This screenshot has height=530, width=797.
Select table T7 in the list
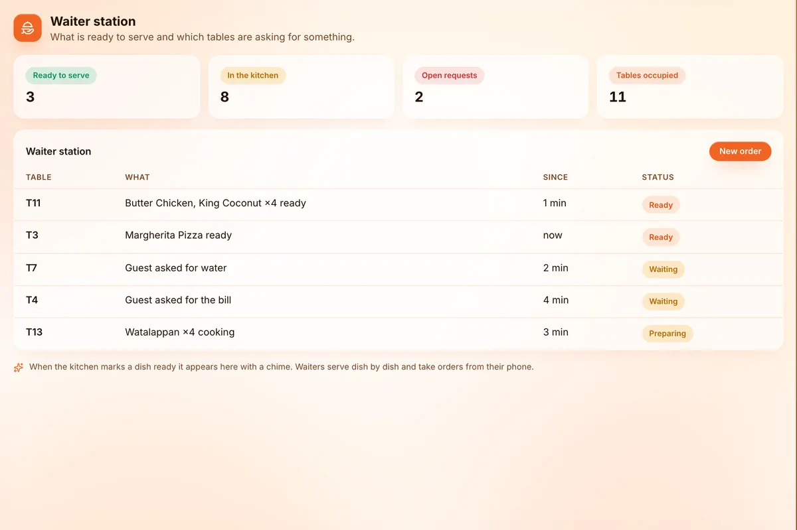(32, 268)
